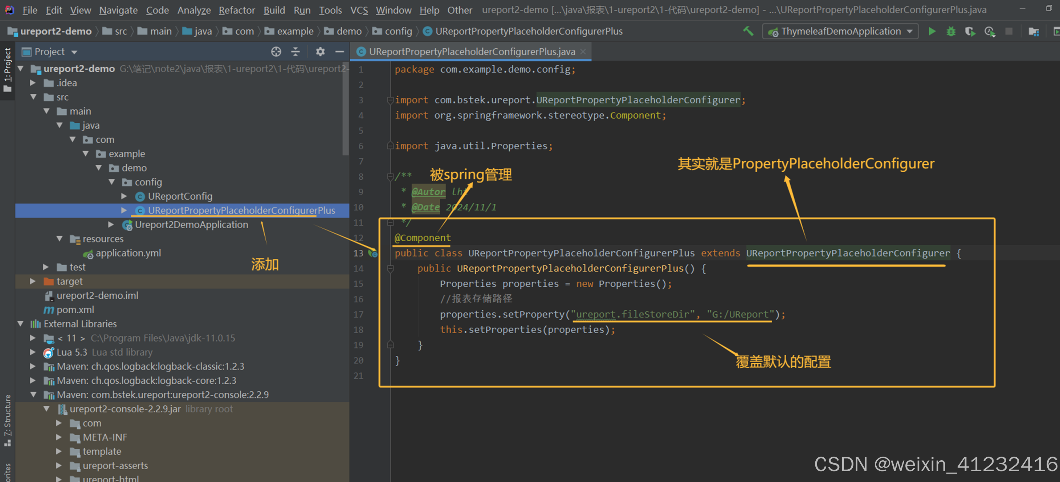The width and height of the screenshot is (1060, 482).
Task: Select pom.xml in project tree
Action: pos(75,310)
